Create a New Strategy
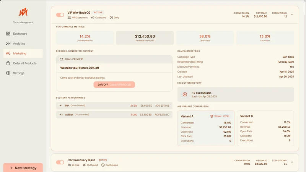Image resolution: width=306 pixels, height=172 pixels. 23,168
